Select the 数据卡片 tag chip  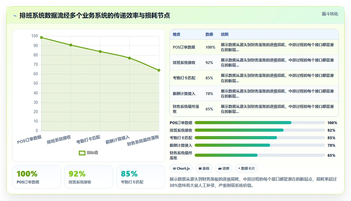click(x=246, y=168)
